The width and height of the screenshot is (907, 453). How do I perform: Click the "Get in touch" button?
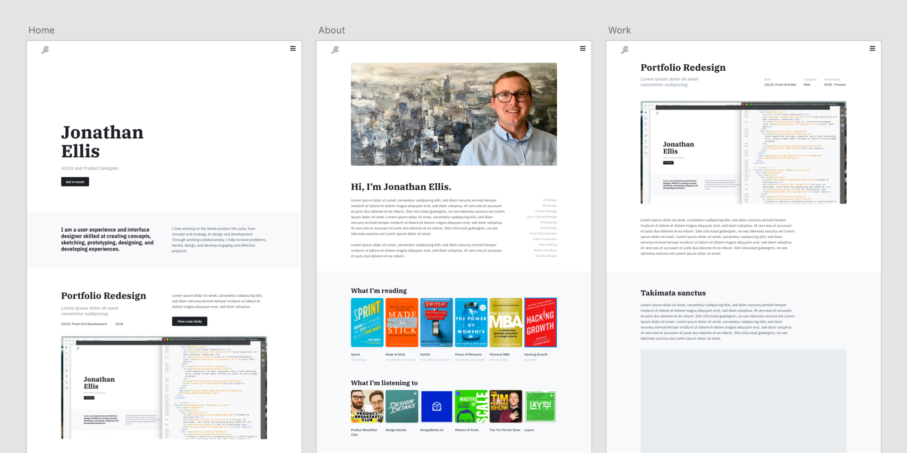click(75, 182)
